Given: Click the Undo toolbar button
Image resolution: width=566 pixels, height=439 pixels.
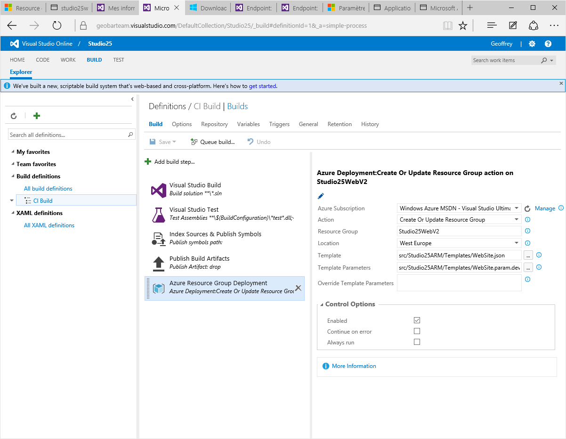Looking at the screenshot, I should click(259, 142).
